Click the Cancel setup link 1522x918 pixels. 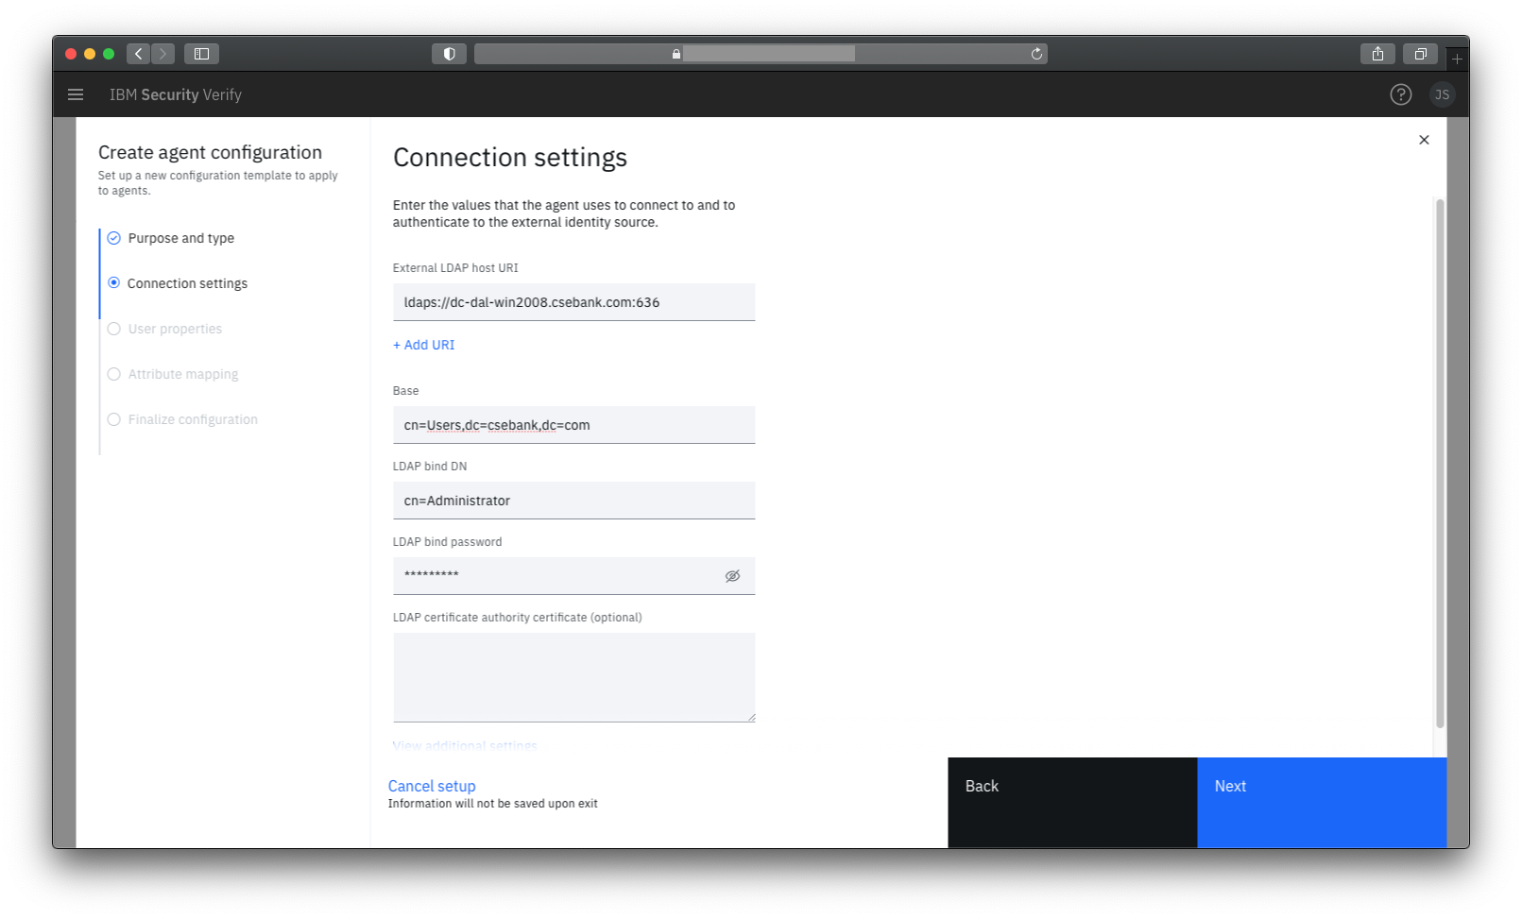(432, 786)
